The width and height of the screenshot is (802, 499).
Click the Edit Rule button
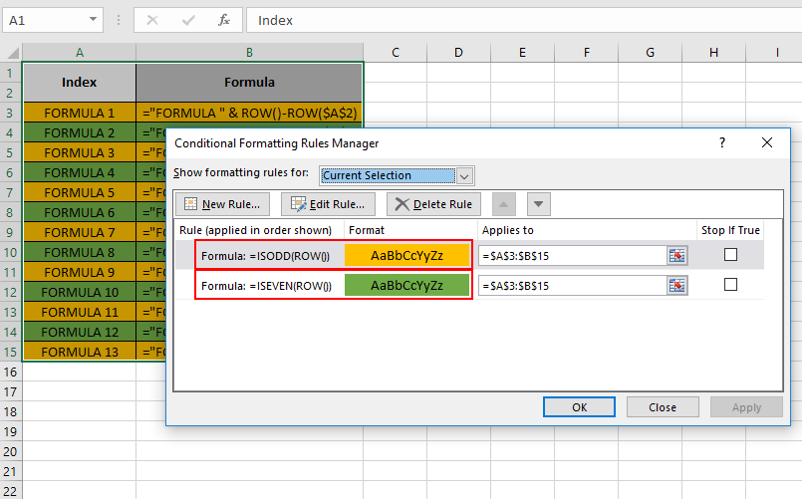(328, 204)
